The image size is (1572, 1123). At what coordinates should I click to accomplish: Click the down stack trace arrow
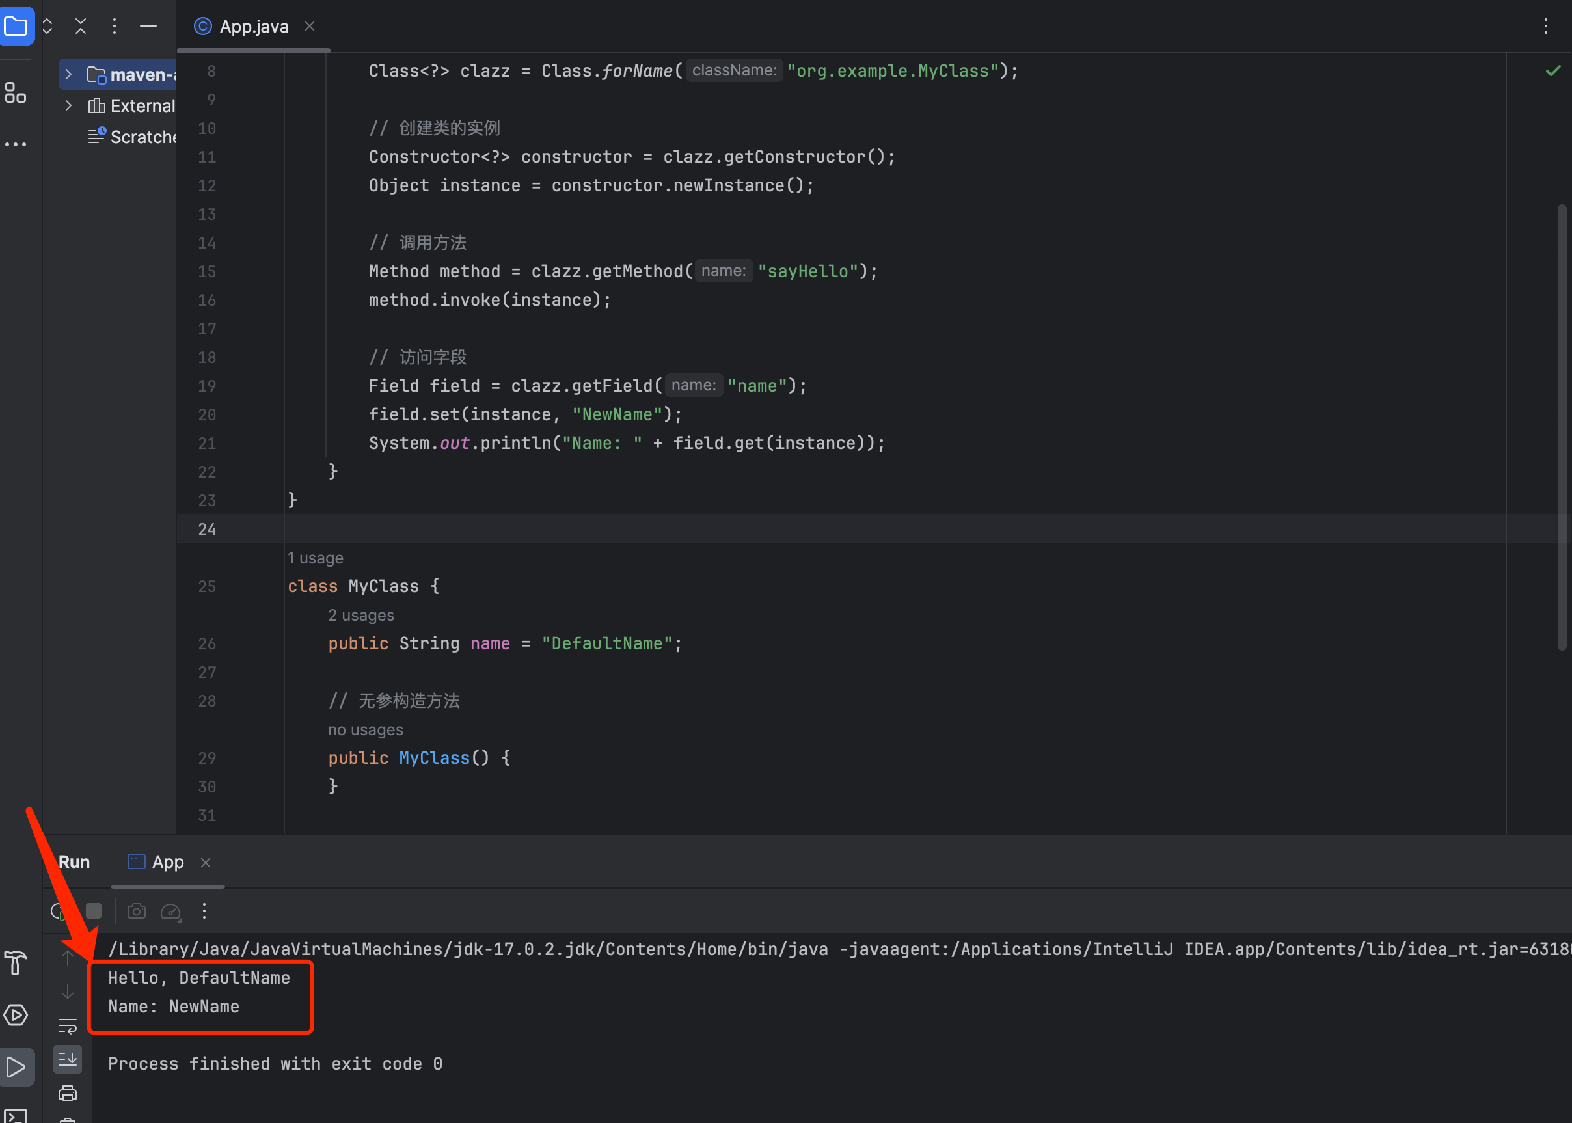tap(68, 992)
